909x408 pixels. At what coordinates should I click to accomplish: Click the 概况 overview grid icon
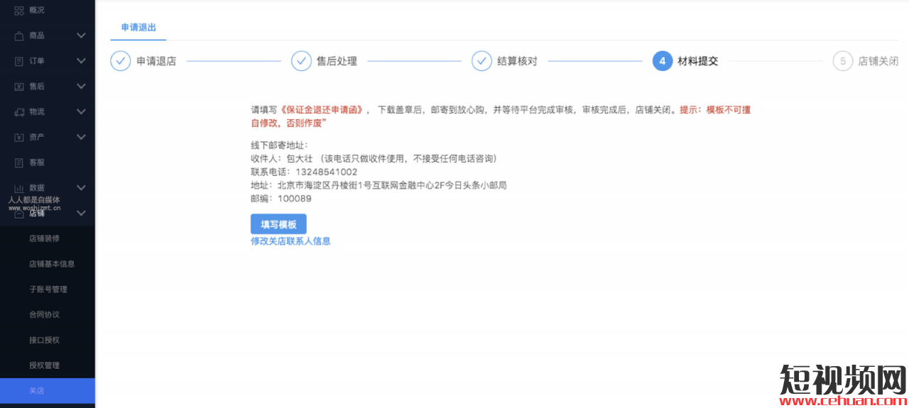click(19, 10)
